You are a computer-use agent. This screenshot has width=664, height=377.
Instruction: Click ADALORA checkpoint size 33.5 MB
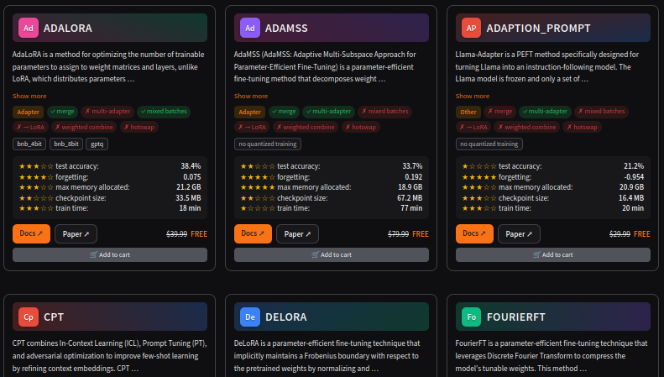188,198
